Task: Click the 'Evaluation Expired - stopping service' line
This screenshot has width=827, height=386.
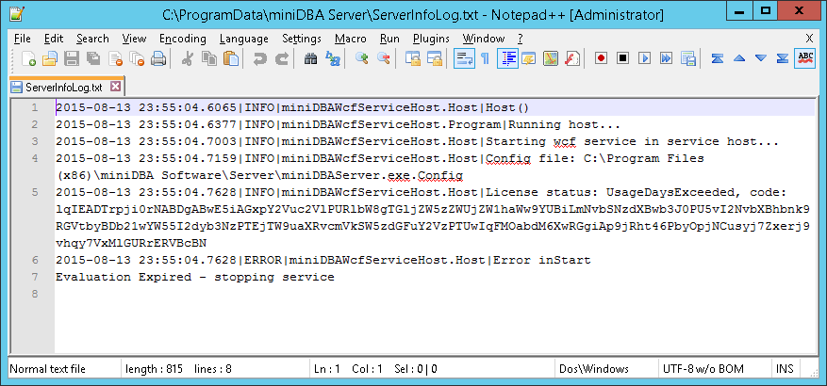Action: pyautogui.click(x=195, y=277)
